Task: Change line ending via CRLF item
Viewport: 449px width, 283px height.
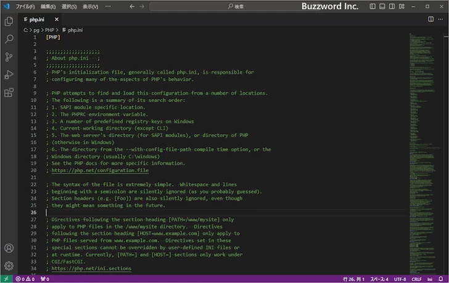Action: coord(417,279)
